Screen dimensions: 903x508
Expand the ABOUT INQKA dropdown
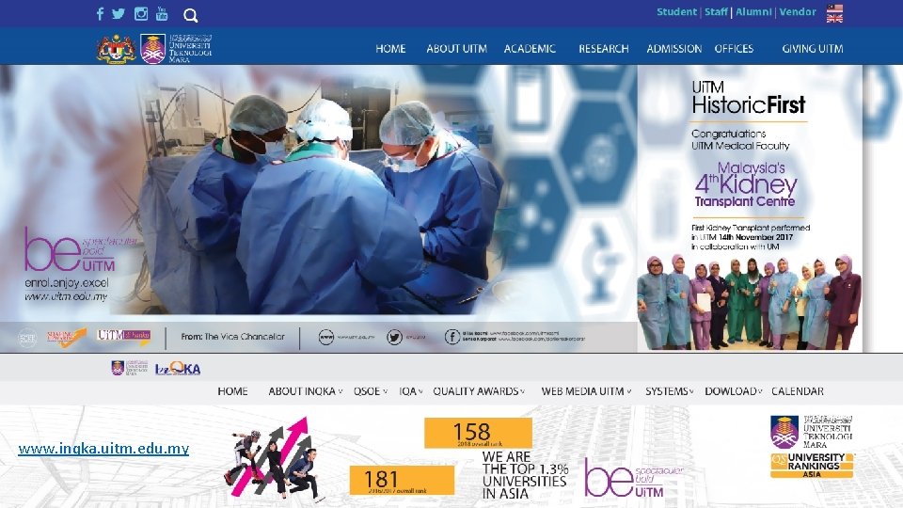pyautogui.click(x=305, y=391)
